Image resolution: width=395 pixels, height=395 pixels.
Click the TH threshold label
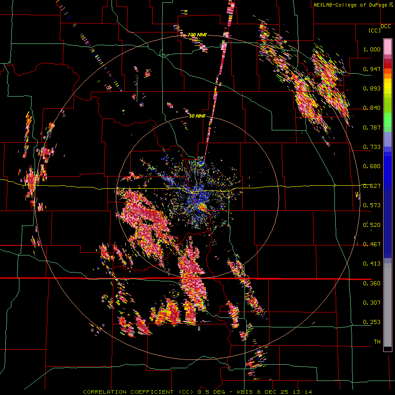pyautogui.click(x=377, y=342)
